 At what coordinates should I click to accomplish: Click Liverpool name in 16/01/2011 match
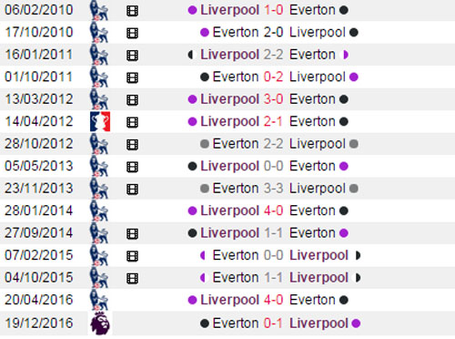coord(229,55)
